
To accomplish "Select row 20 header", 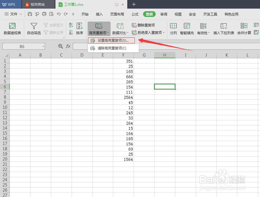I will click(x=5, y=159).
